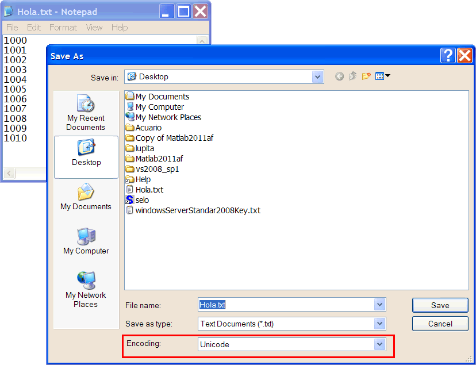The image size is (476, 365).
Task: Click Notepad's horizontal scrollbar left arrow
Action: (x=9, y=173)
